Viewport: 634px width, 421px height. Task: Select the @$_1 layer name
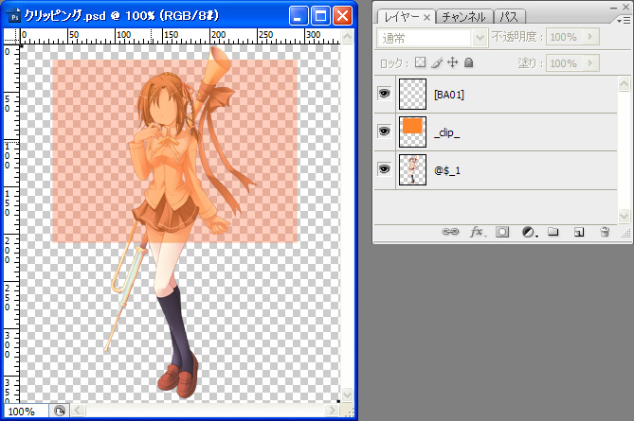click(447, 170)
